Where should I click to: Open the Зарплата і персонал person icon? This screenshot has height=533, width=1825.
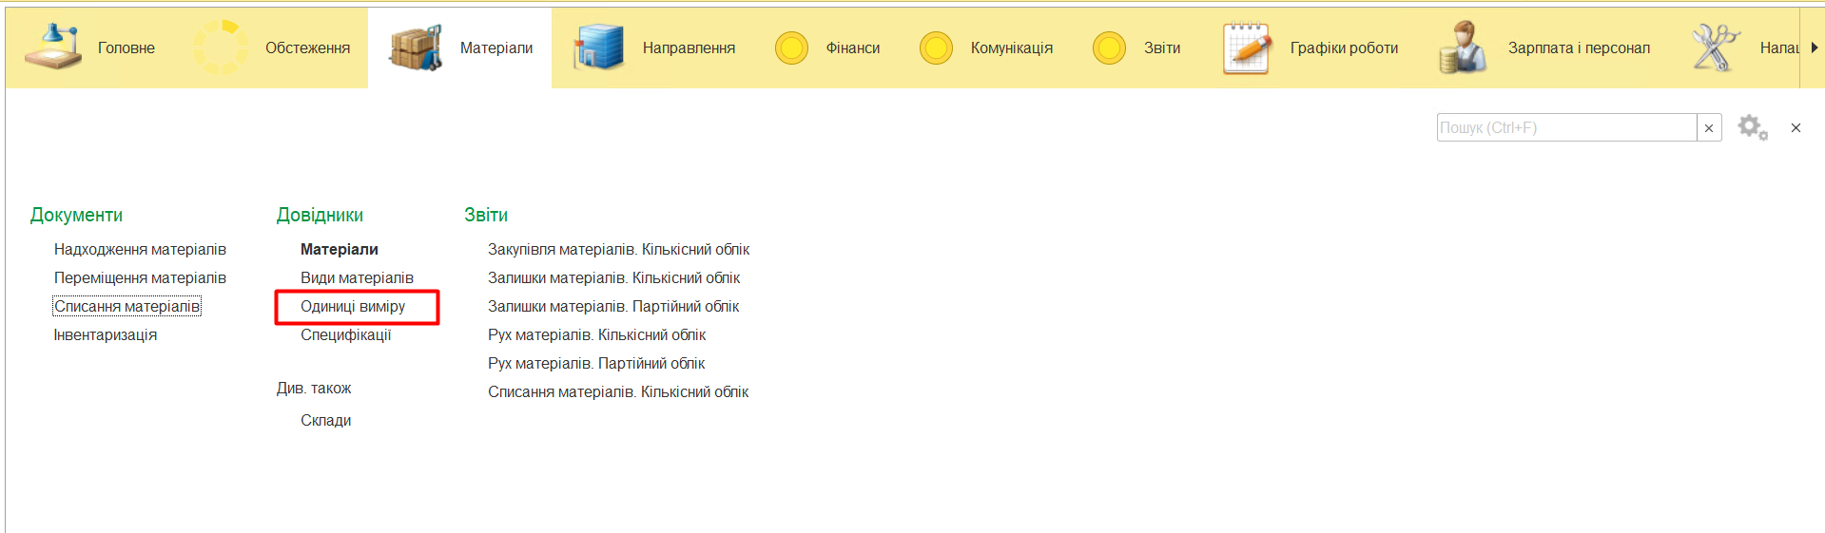pos(1463,48)
